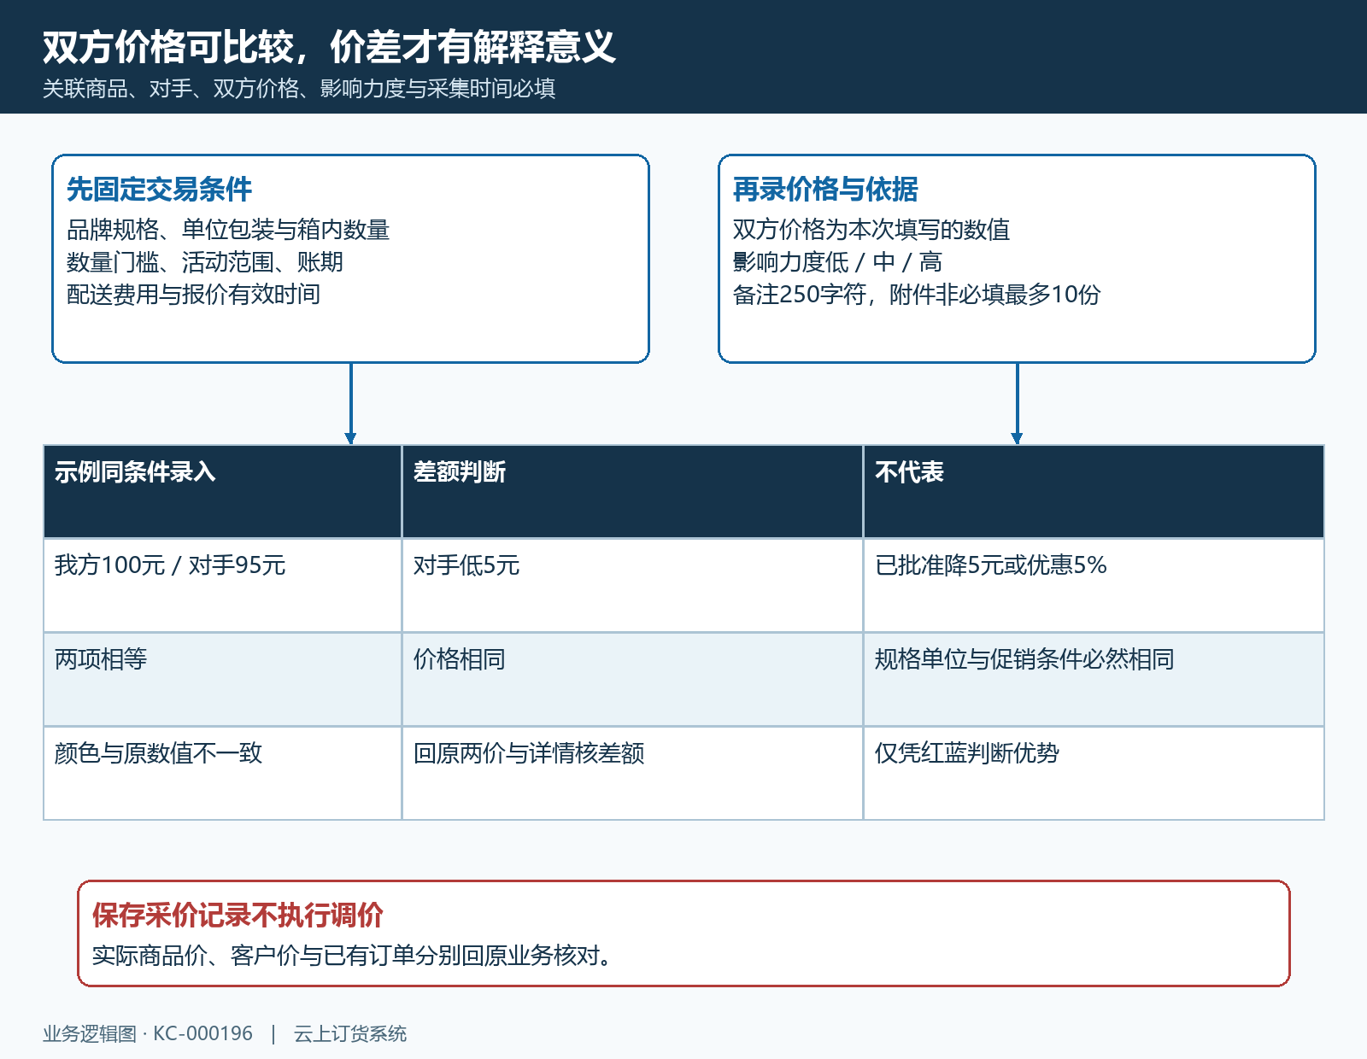Image resolution: width=1367 pixels, height=1059 pixels.
Task: Select cell 价格相同
Action: coord(632,680)
